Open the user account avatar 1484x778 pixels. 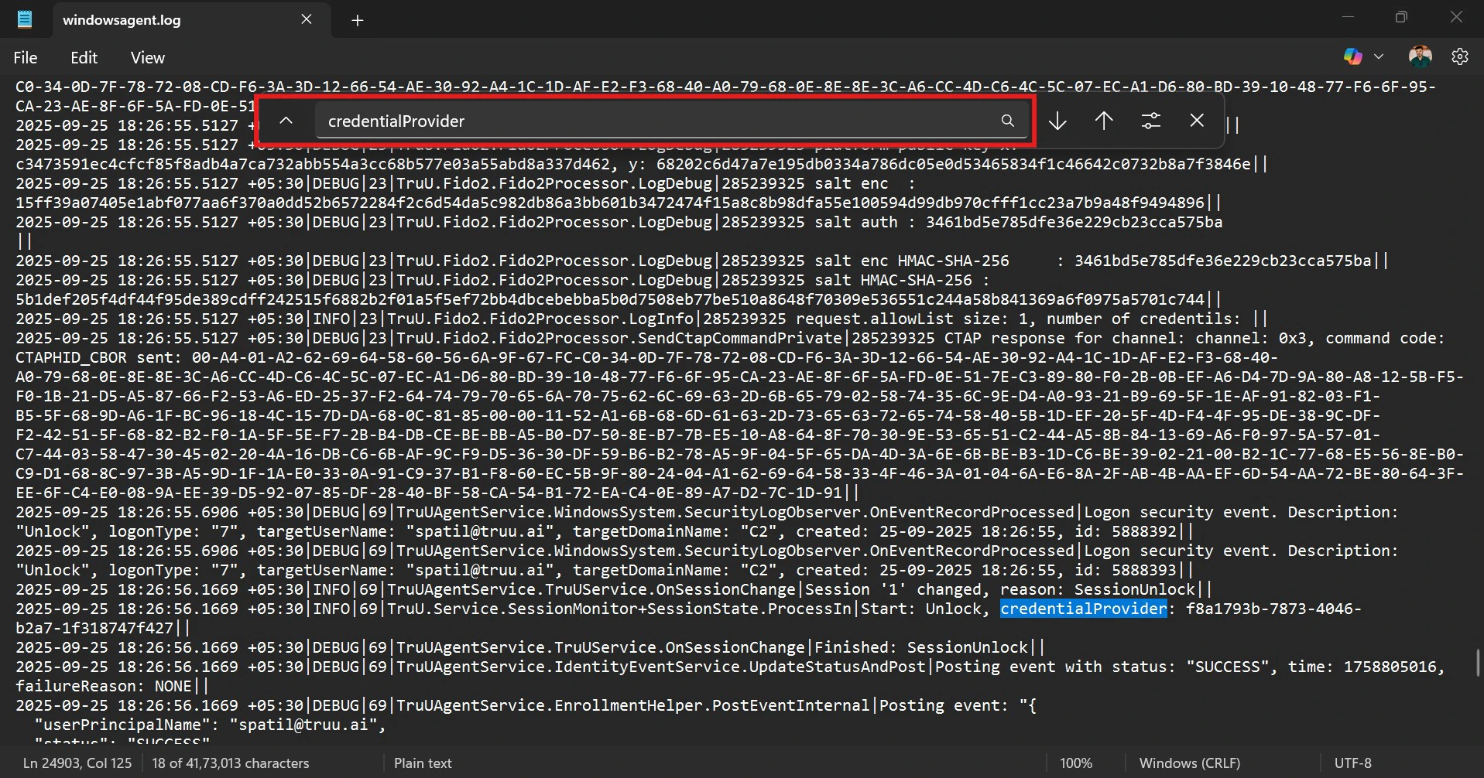1420,56
